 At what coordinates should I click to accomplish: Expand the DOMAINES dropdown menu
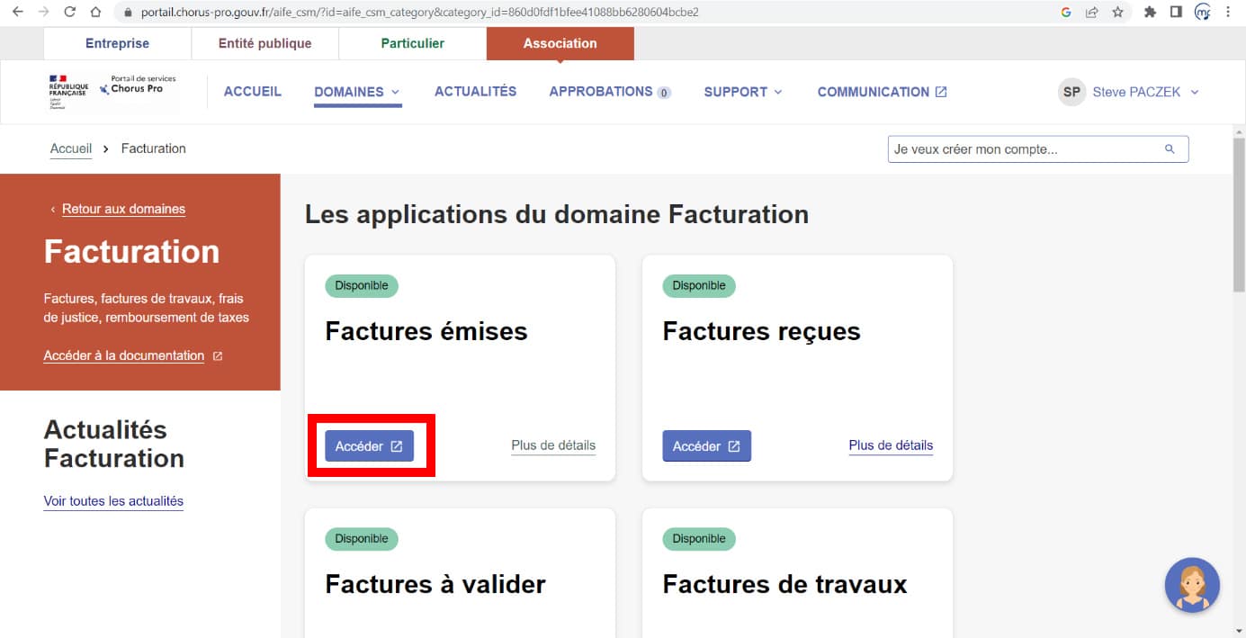[x=357, y=92]
